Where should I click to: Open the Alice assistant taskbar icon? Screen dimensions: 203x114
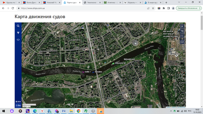[12, 111]
